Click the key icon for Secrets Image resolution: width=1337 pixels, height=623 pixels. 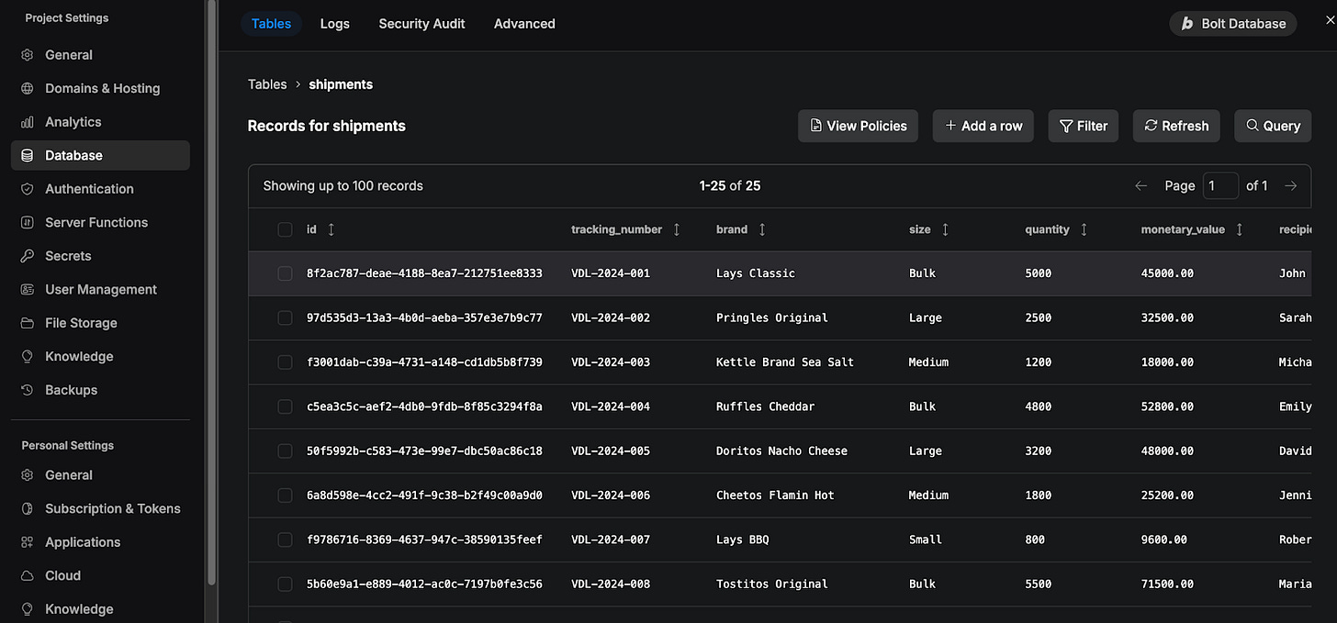coord(28,256)
